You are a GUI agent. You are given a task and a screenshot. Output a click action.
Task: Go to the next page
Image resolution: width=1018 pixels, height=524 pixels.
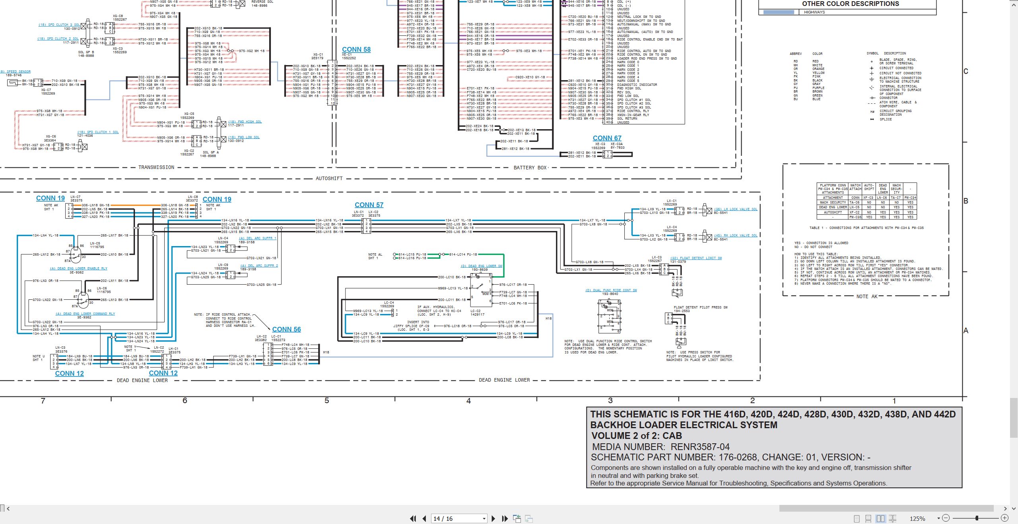point(493,518)
